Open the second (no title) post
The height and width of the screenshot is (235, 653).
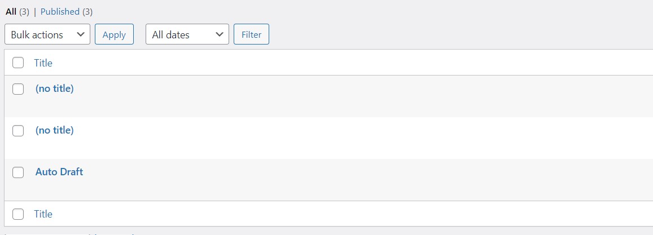tap(54, 130)
